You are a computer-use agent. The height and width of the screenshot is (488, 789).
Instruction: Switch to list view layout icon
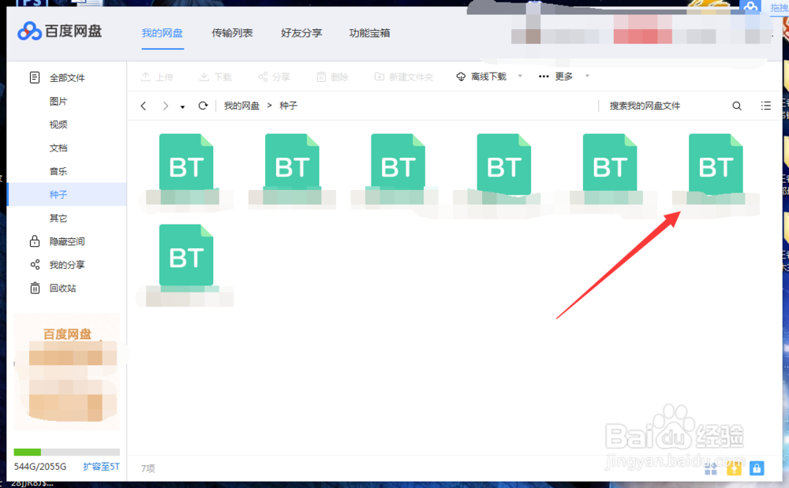click(x=765, y=106)
